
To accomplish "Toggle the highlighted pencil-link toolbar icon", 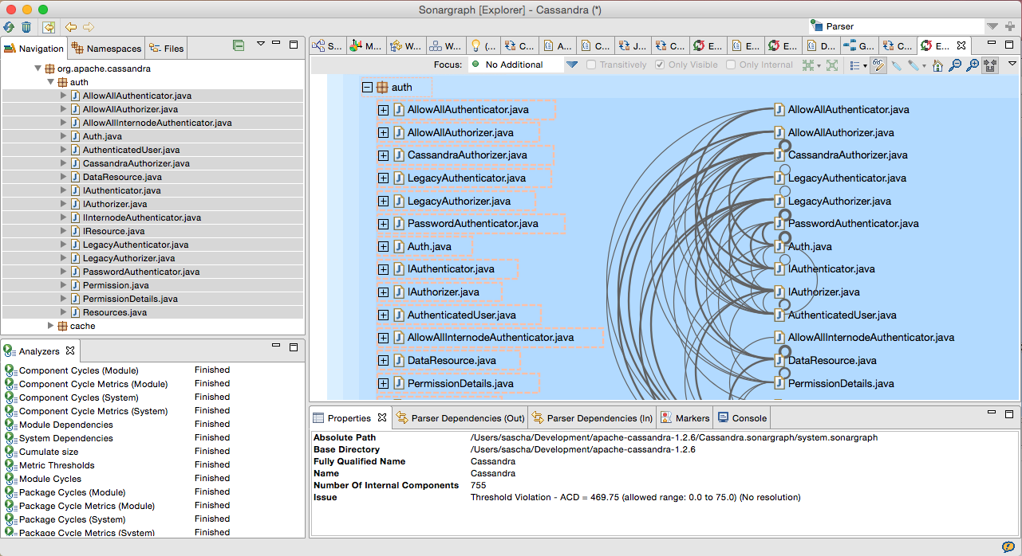I will tap(878, 65).
